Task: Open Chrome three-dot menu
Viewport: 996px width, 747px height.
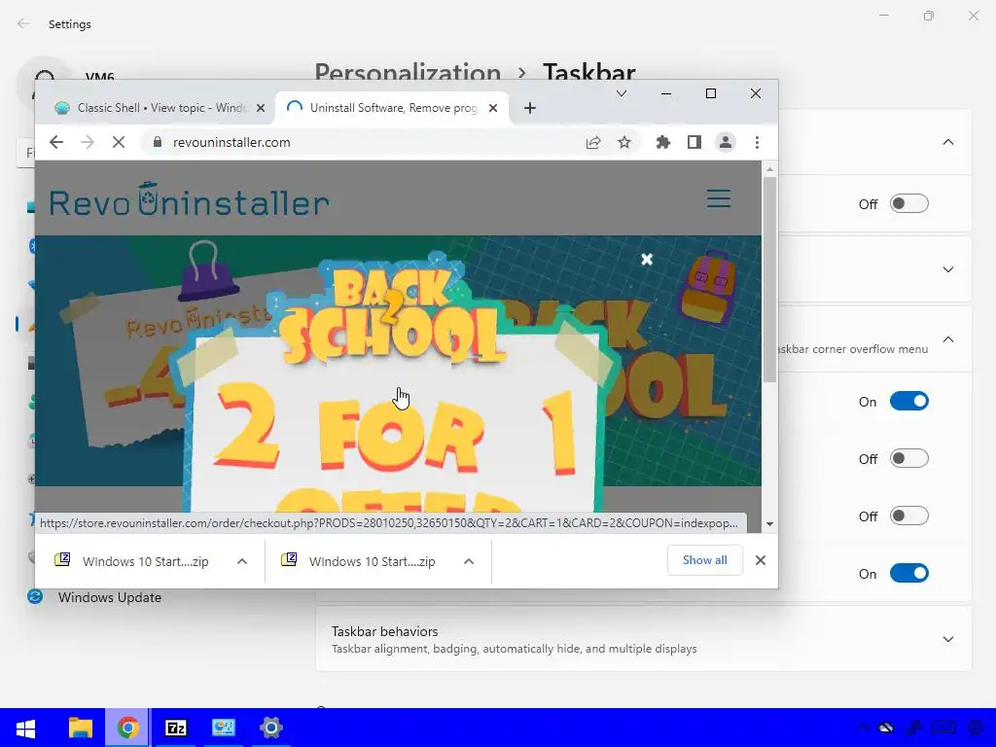Action: [x=757, y=142]
